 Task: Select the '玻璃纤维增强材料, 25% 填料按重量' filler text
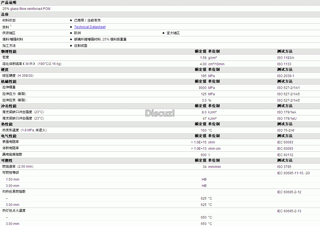(100, 39)
